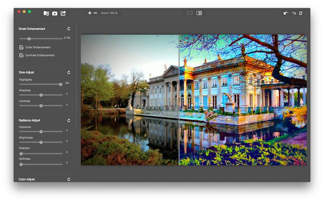Viewport: 324px width, 202px height.
Task: Reset the Color Adjust section
Action: pyautogui.click(x=69, y=179)
